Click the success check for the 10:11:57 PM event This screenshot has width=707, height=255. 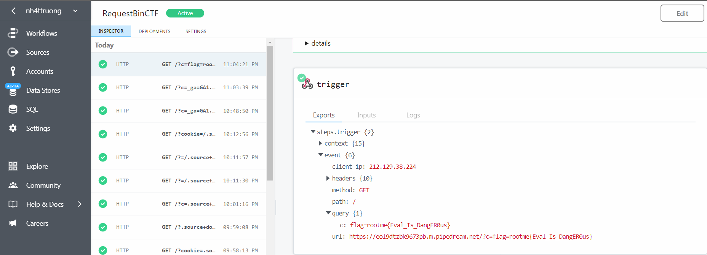click(x=103, y=157)
